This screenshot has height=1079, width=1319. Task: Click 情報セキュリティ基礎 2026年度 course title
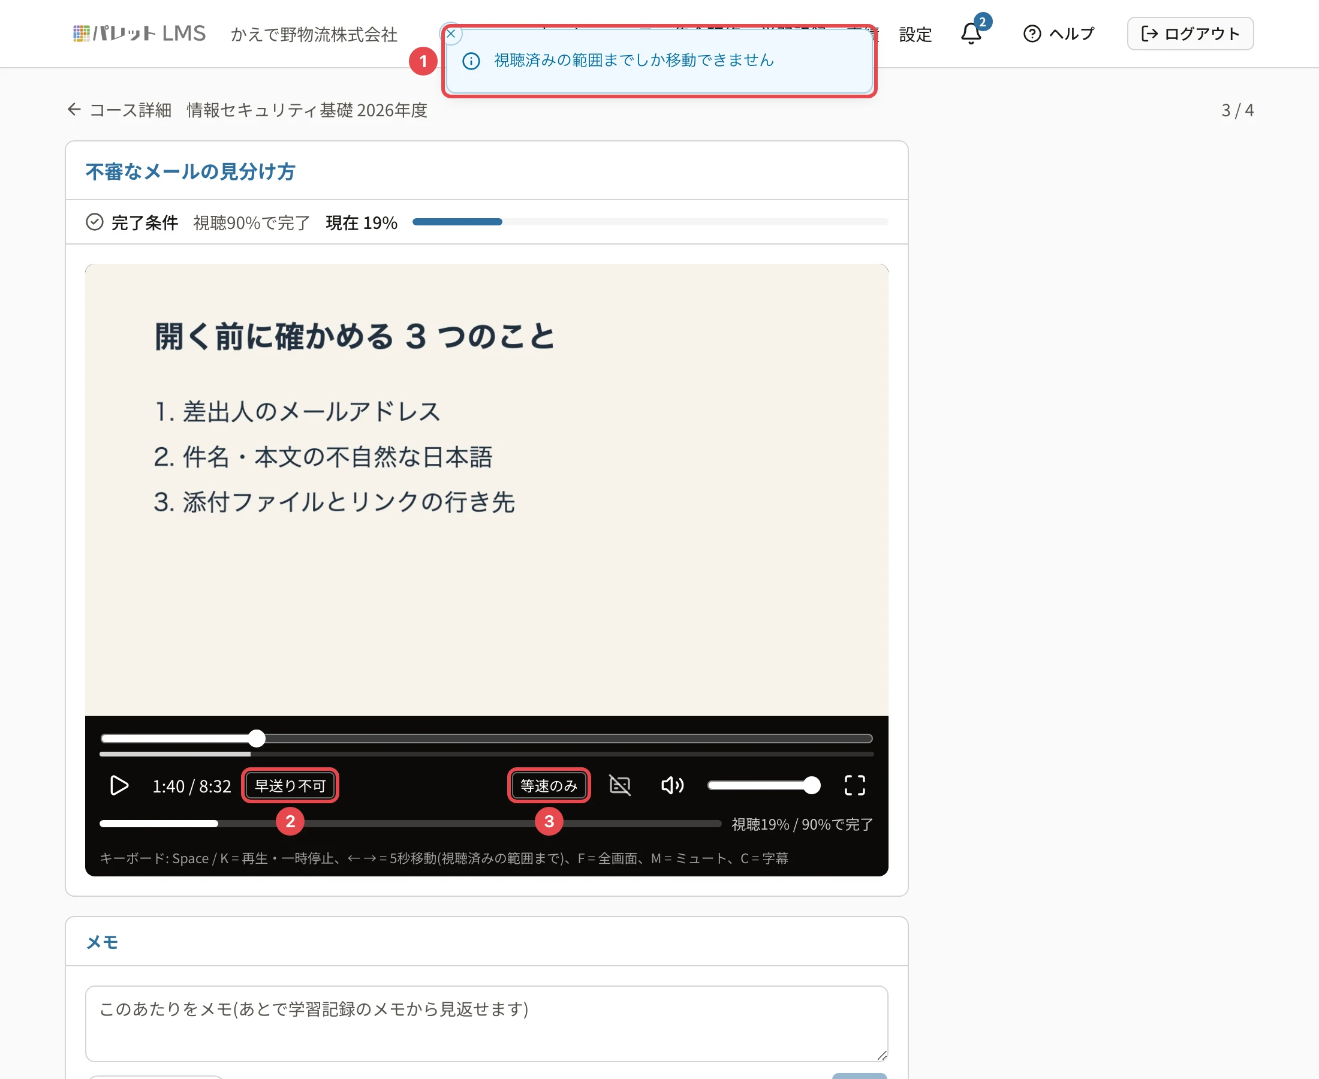click(x=307, y=110)
